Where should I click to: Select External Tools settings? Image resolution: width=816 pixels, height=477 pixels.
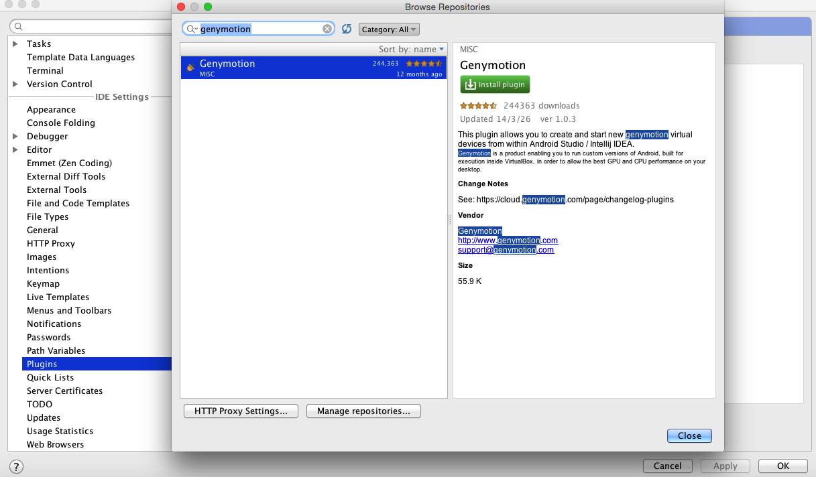[x=57, y=190]
